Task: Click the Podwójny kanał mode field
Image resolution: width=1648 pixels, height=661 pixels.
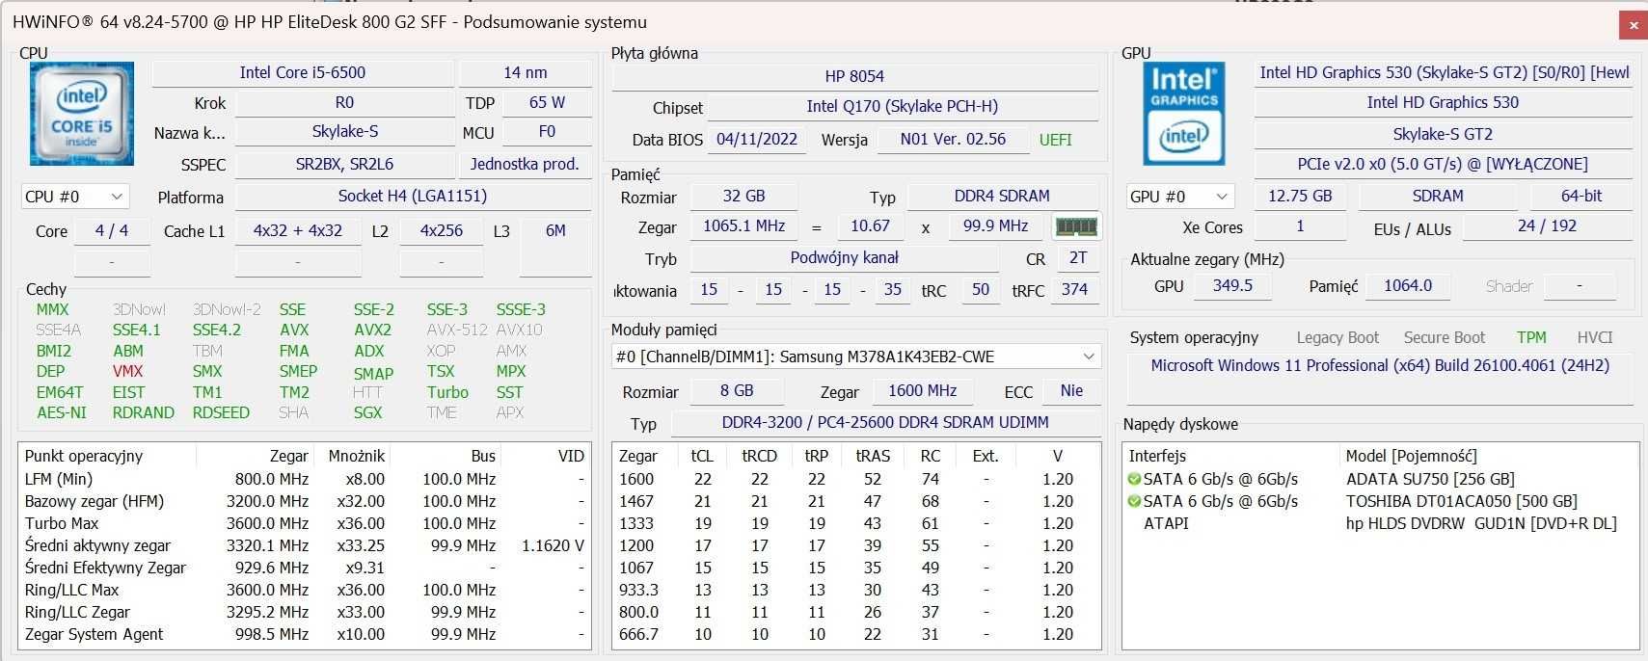Action: pos(844,258)
